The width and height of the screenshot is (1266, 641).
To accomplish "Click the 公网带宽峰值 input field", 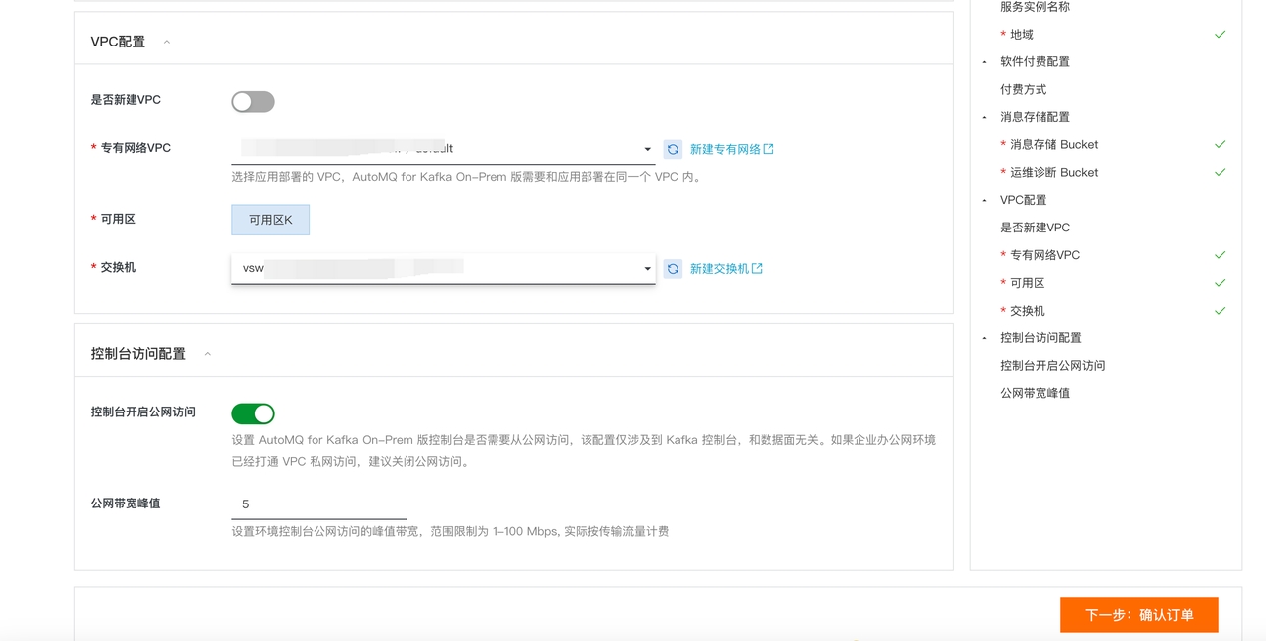I will (x=318, y=504).
